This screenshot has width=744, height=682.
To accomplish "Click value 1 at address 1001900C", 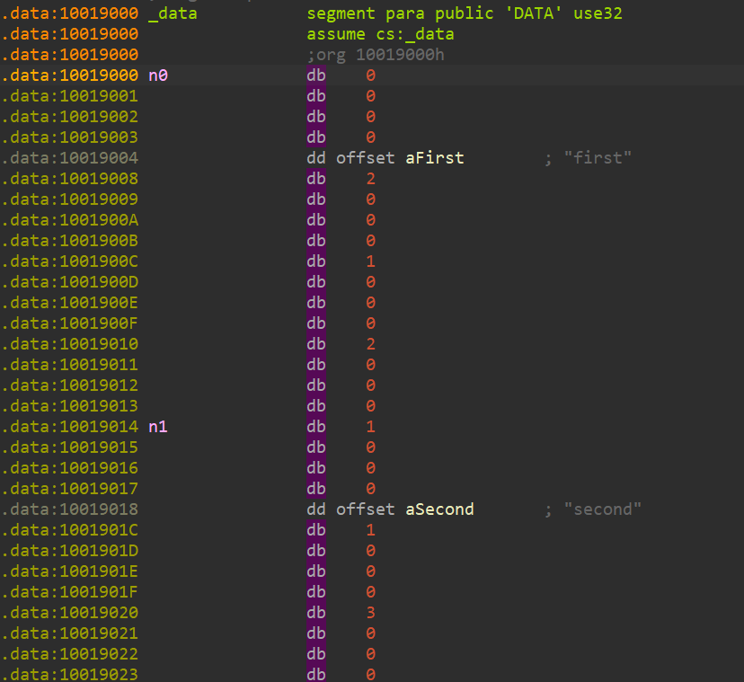I will pos(370,261).
